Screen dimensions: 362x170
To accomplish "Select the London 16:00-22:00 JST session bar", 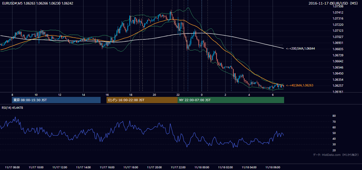I will pyautogui.click(x=142, y=100).
